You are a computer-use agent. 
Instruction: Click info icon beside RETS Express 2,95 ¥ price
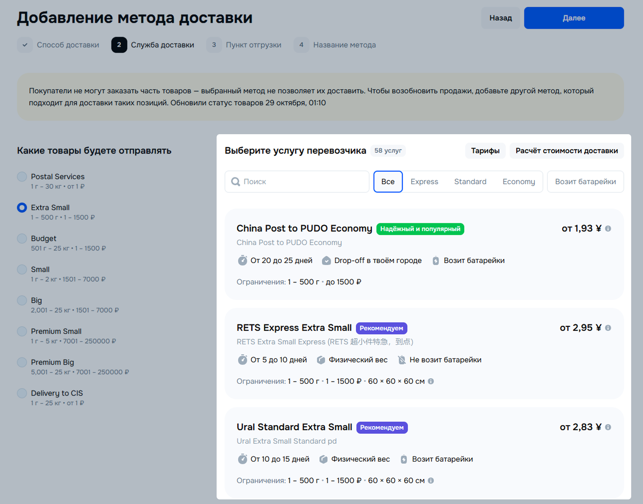pos(608,328)
